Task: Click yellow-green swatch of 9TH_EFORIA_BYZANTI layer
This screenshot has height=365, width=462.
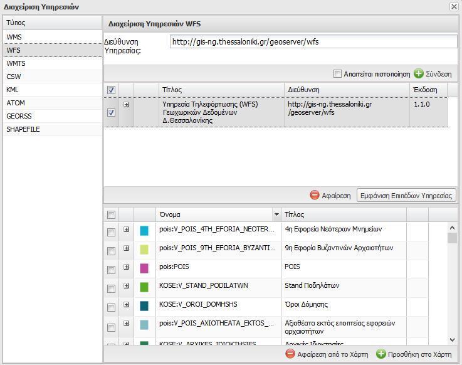Action: [144, 250]
